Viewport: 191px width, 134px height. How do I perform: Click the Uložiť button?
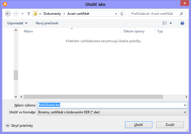pyautogui.click(x=139, y=125)
